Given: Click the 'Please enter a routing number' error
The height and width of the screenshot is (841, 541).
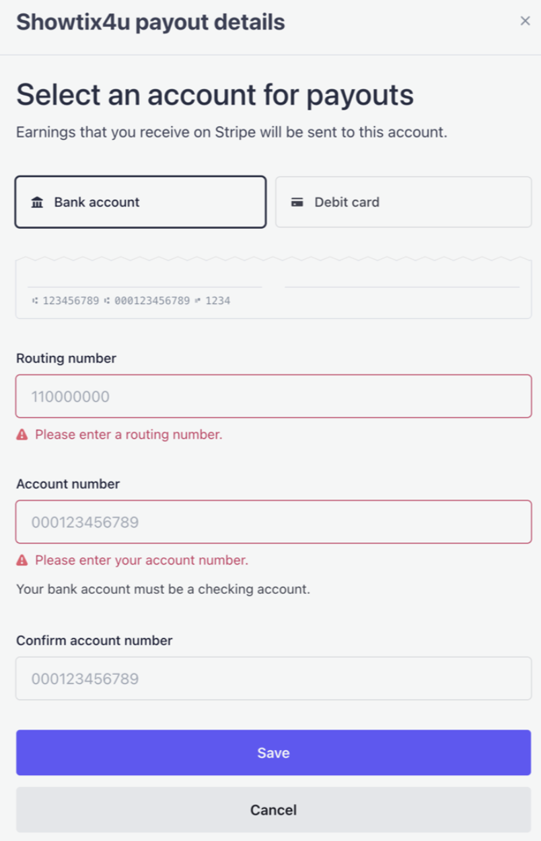Looking at the screenshot, I should (x=129, y=435).
